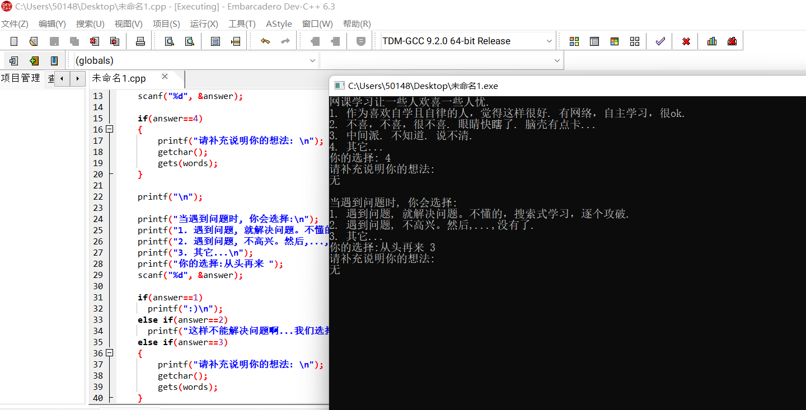Viewport: 806px width, 410px height.
Task: Click the gets(words) code on line 19
Action: (x=188, y=163)
